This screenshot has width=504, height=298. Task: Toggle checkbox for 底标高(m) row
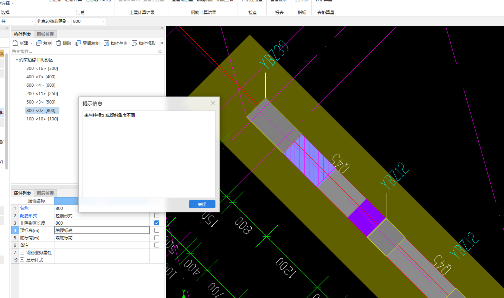(x=157, y=238)
